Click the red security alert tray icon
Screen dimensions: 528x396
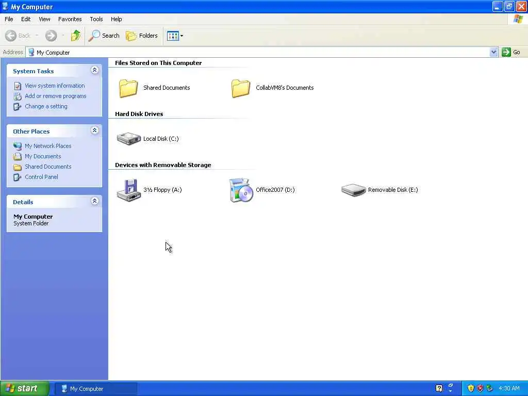click(x=481, y=388)
